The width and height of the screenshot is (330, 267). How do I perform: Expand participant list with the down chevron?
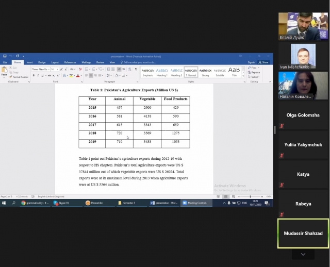pos(303,254)
